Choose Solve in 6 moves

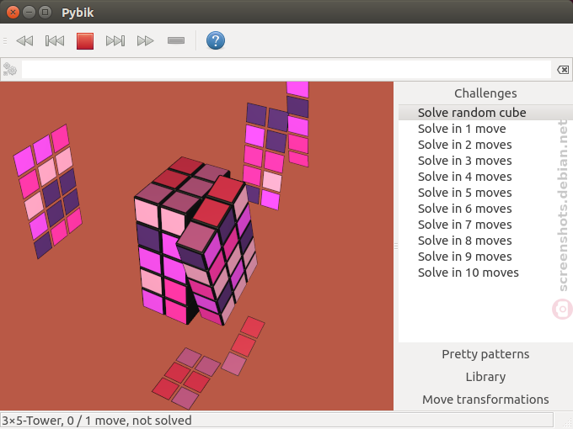click(x=485, y=209)
